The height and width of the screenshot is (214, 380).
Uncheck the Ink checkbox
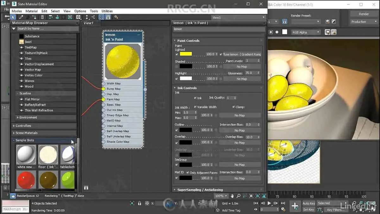(x=195, y=98)
